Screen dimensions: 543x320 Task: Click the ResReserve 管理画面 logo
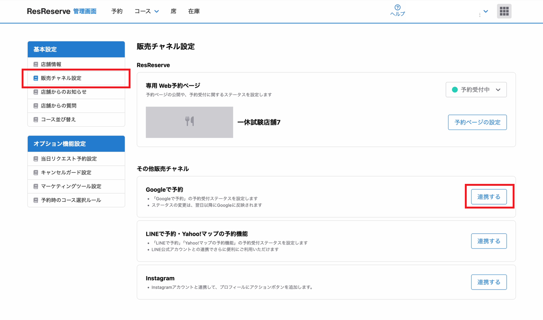(61, 11)
